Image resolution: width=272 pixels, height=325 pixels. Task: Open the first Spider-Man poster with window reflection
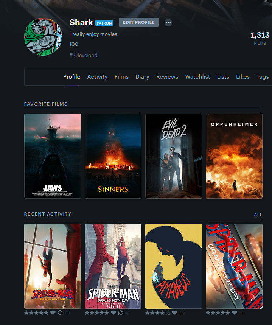[53, 266]
